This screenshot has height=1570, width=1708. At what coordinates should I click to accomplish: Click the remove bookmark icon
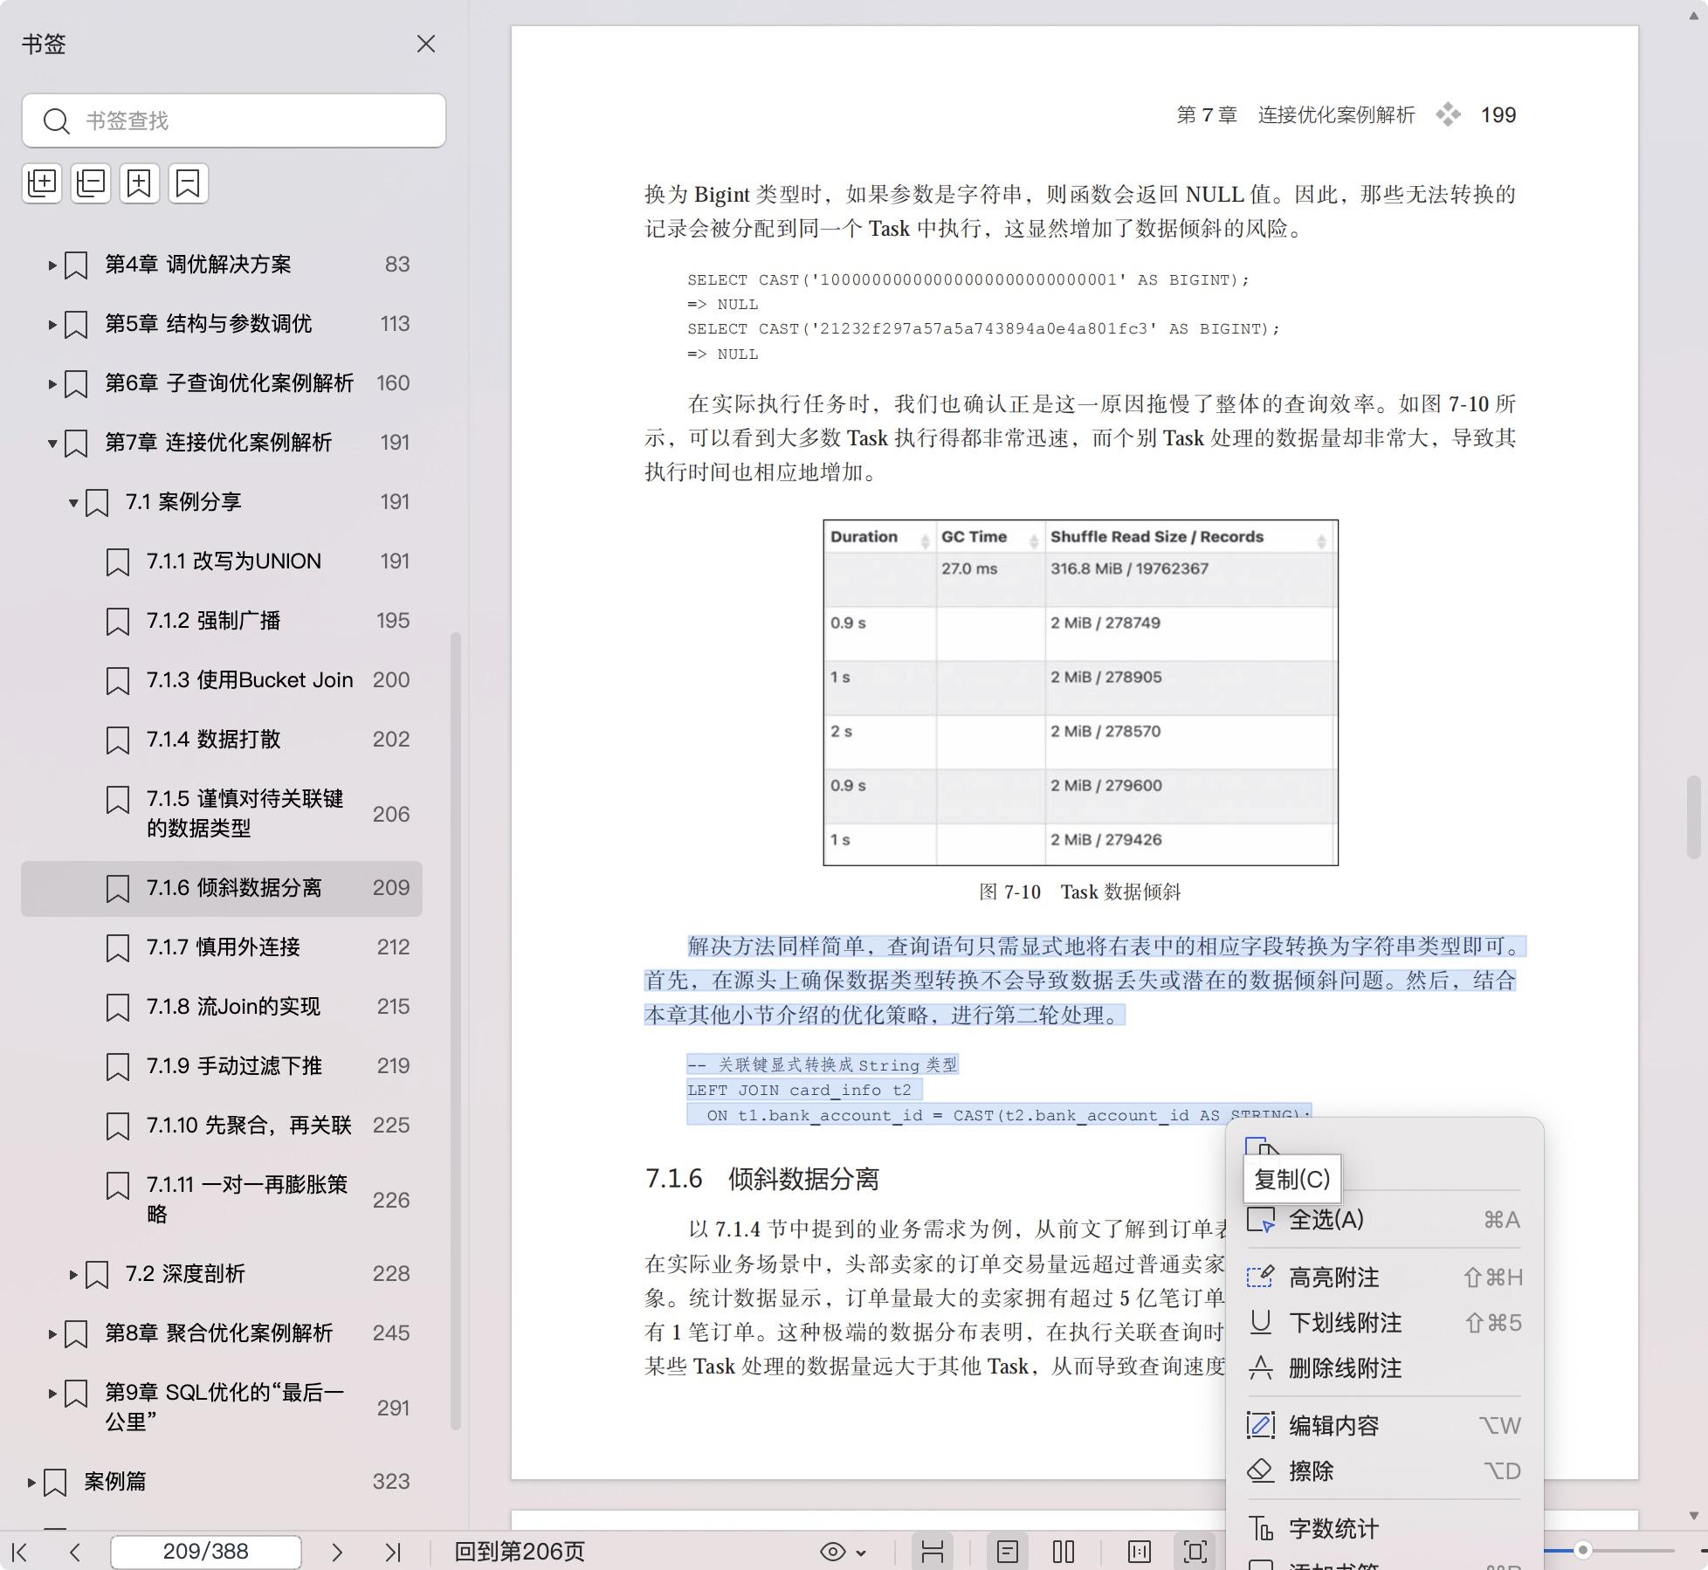coord(189,183)
